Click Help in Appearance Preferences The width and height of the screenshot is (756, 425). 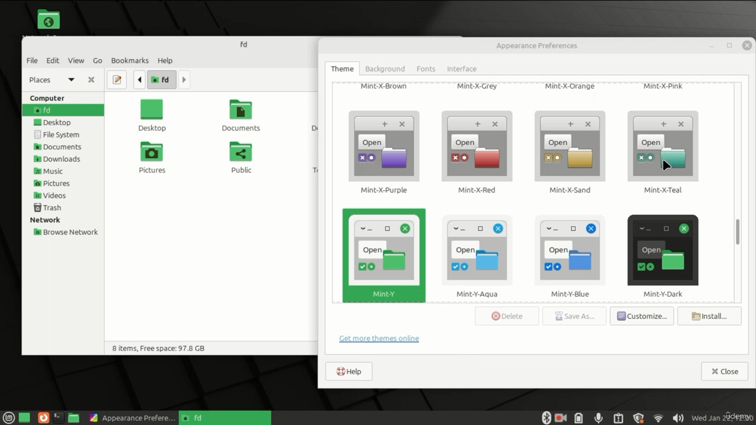[348, 371]
